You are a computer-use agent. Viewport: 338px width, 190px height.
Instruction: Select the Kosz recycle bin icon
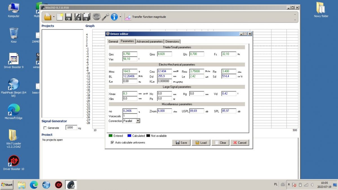point(14,35)
